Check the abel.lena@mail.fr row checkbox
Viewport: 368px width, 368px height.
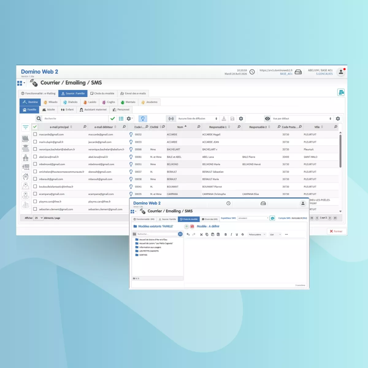coord(35,157)
